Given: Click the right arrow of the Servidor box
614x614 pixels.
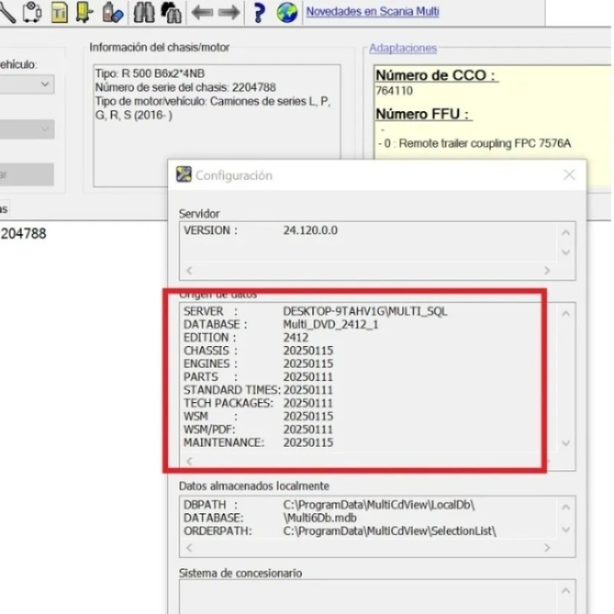Looking at the screenshot, I should [x=547, y=271].
